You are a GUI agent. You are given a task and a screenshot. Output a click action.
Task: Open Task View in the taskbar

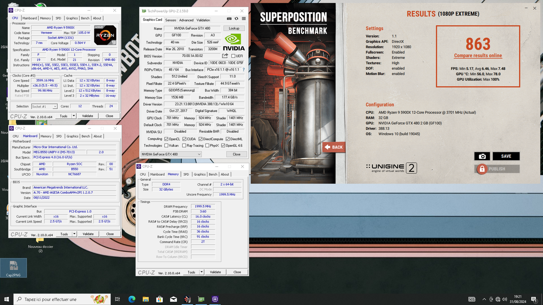point(117,299)
